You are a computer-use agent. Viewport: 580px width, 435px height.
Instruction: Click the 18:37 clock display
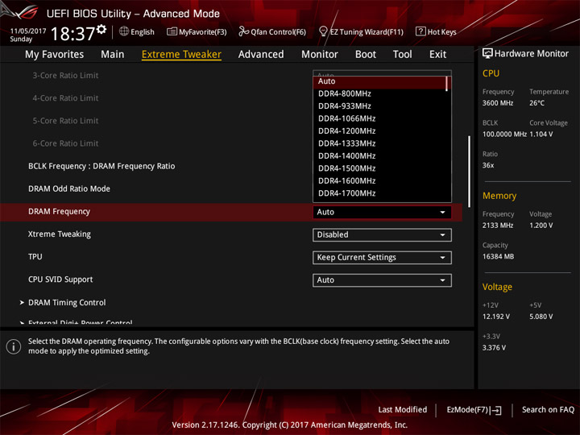pos(72,34)
